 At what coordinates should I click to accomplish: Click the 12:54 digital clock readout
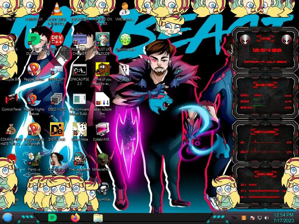[x=267, y=50]
